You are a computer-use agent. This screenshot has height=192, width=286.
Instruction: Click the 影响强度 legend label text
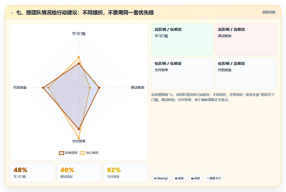pyautogui.click(x=71, y=153)
